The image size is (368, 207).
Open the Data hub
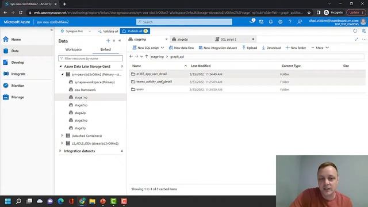tap(15, 51)
